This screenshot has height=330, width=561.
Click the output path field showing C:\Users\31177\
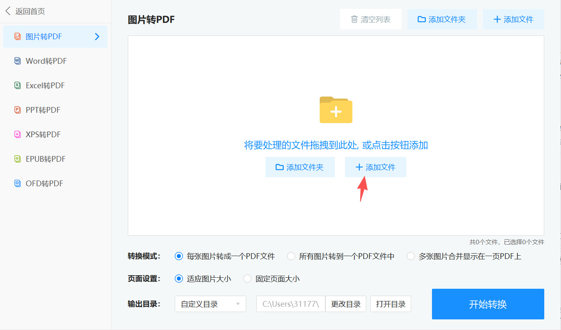click(290, 304)
